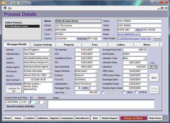Open the Status Report
Viewport: 170px width, 123px height.
click(110, 118)
